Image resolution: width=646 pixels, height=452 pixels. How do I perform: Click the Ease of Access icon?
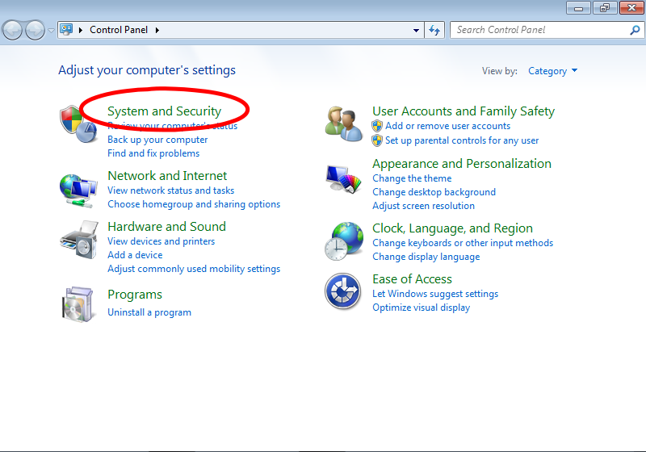point(342,291)
